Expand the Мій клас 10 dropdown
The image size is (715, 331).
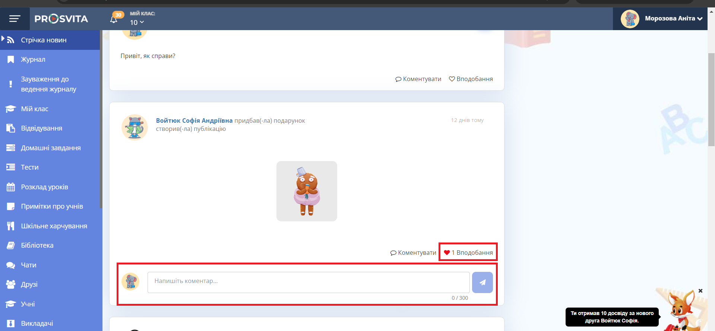[137, 23]
